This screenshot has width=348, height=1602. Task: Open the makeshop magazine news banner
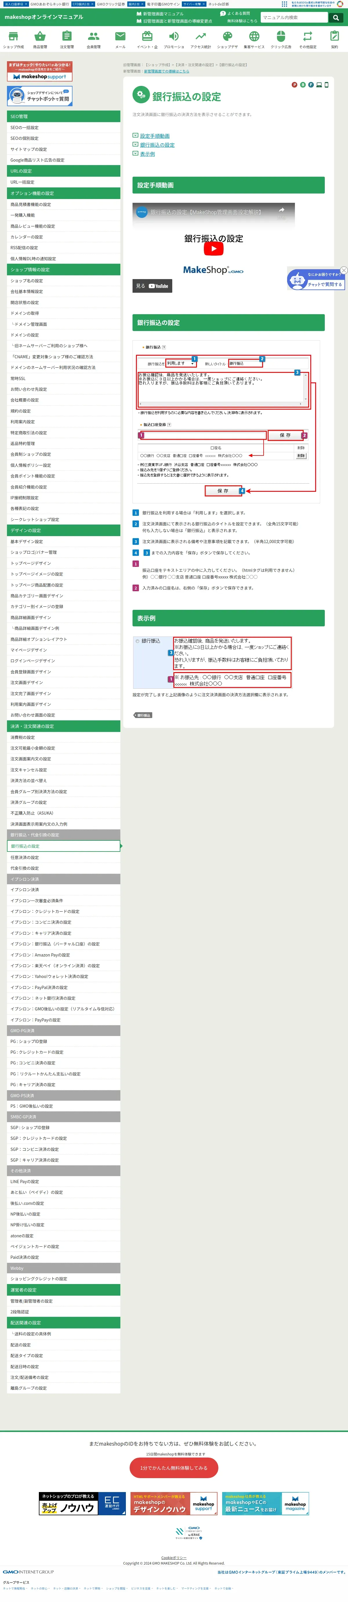coord(265,1504)
